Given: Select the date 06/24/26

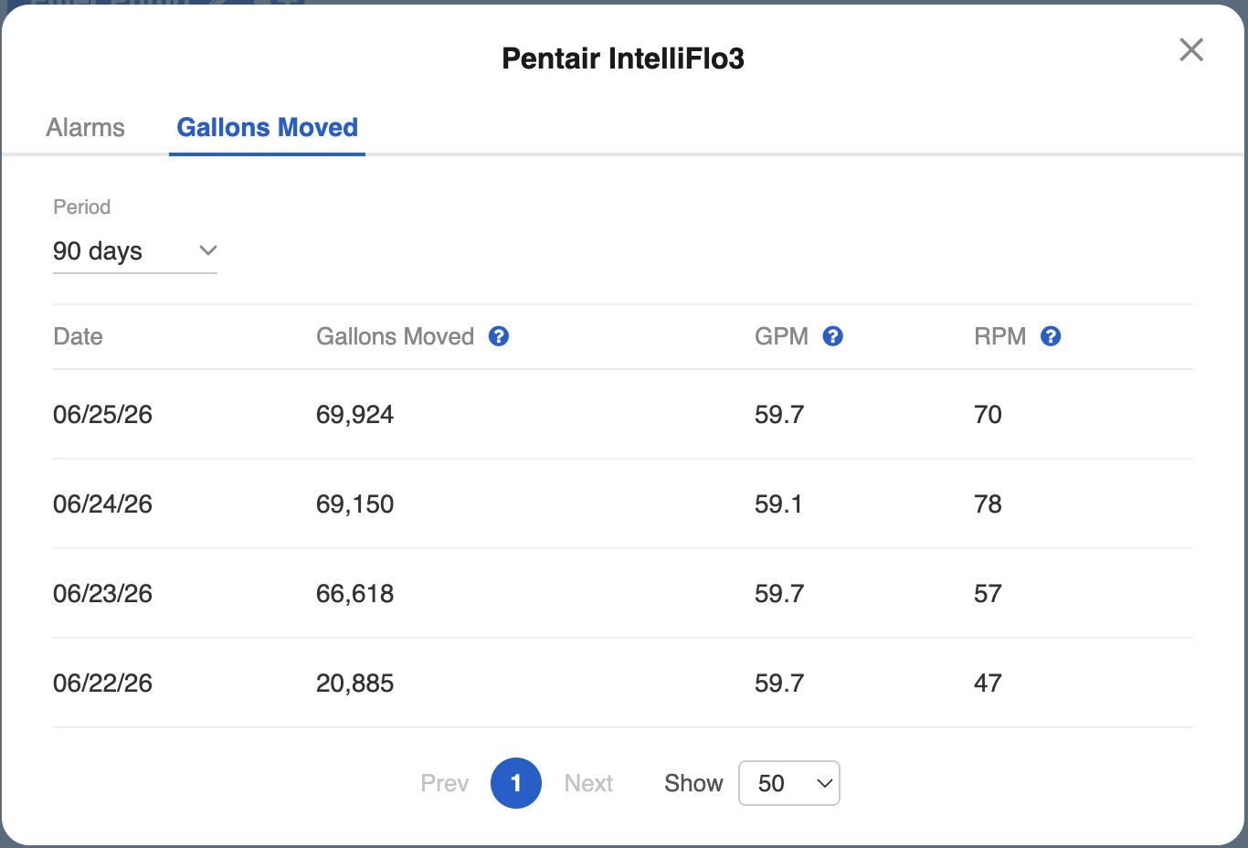Looking at the screenshot, I should tap(103, 504).
